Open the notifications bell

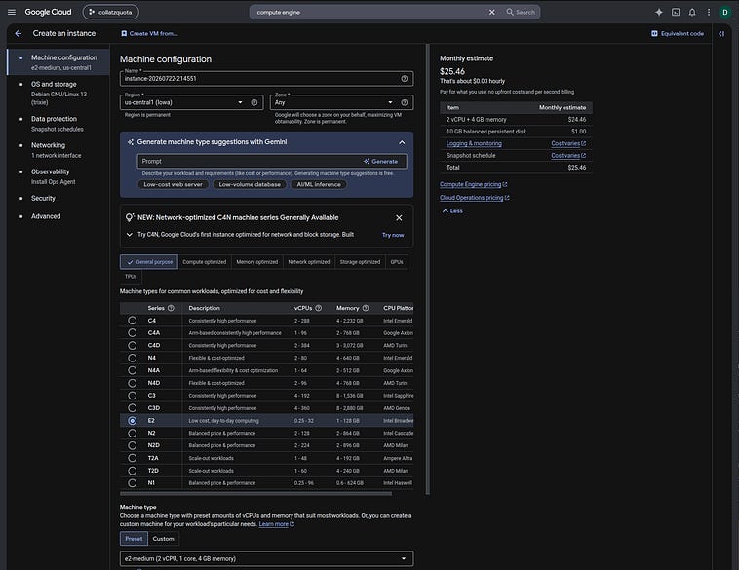[x=692, y=13]
